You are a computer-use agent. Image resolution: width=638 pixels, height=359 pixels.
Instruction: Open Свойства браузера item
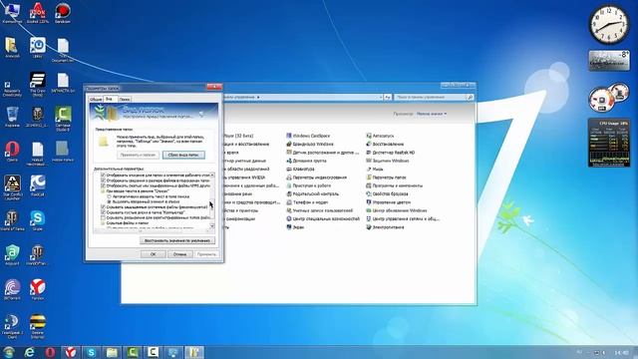387,194
